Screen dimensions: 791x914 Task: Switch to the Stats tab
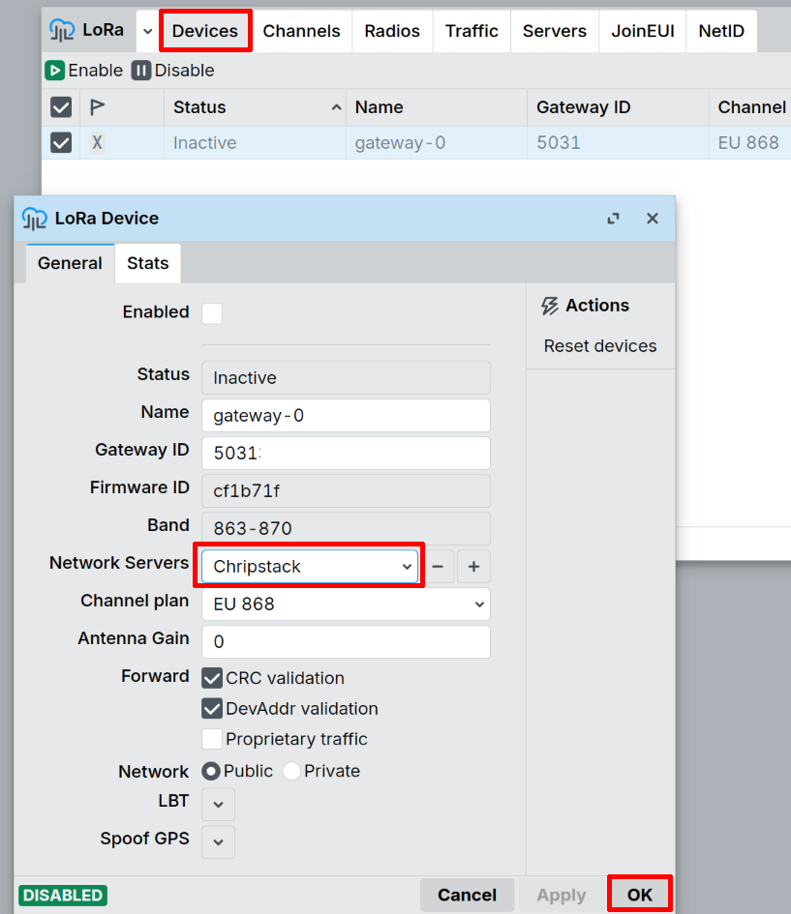click(147, 262)
